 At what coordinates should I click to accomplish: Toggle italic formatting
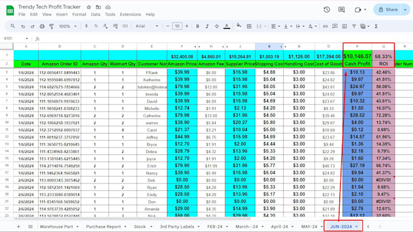207,26
